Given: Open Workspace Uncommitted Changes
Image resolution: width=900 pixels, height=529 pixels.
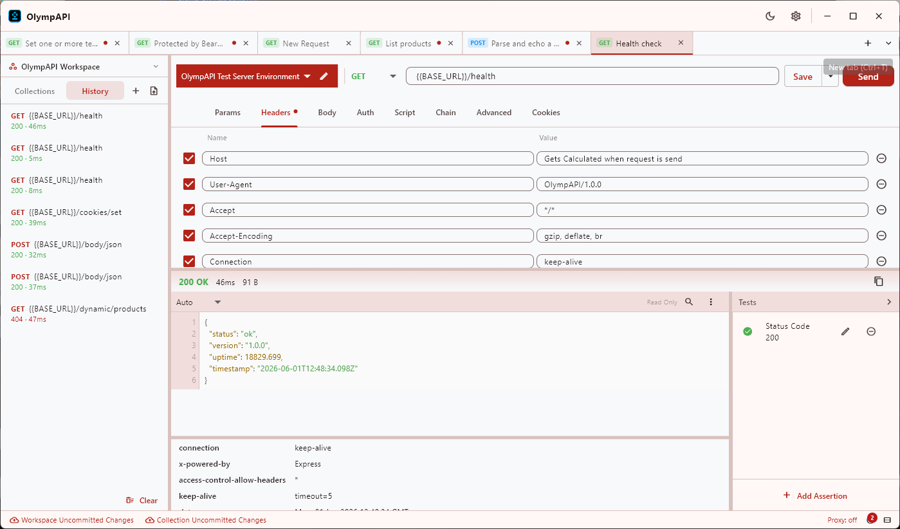Looking at the screenshot, I should (x=72, y=520).
